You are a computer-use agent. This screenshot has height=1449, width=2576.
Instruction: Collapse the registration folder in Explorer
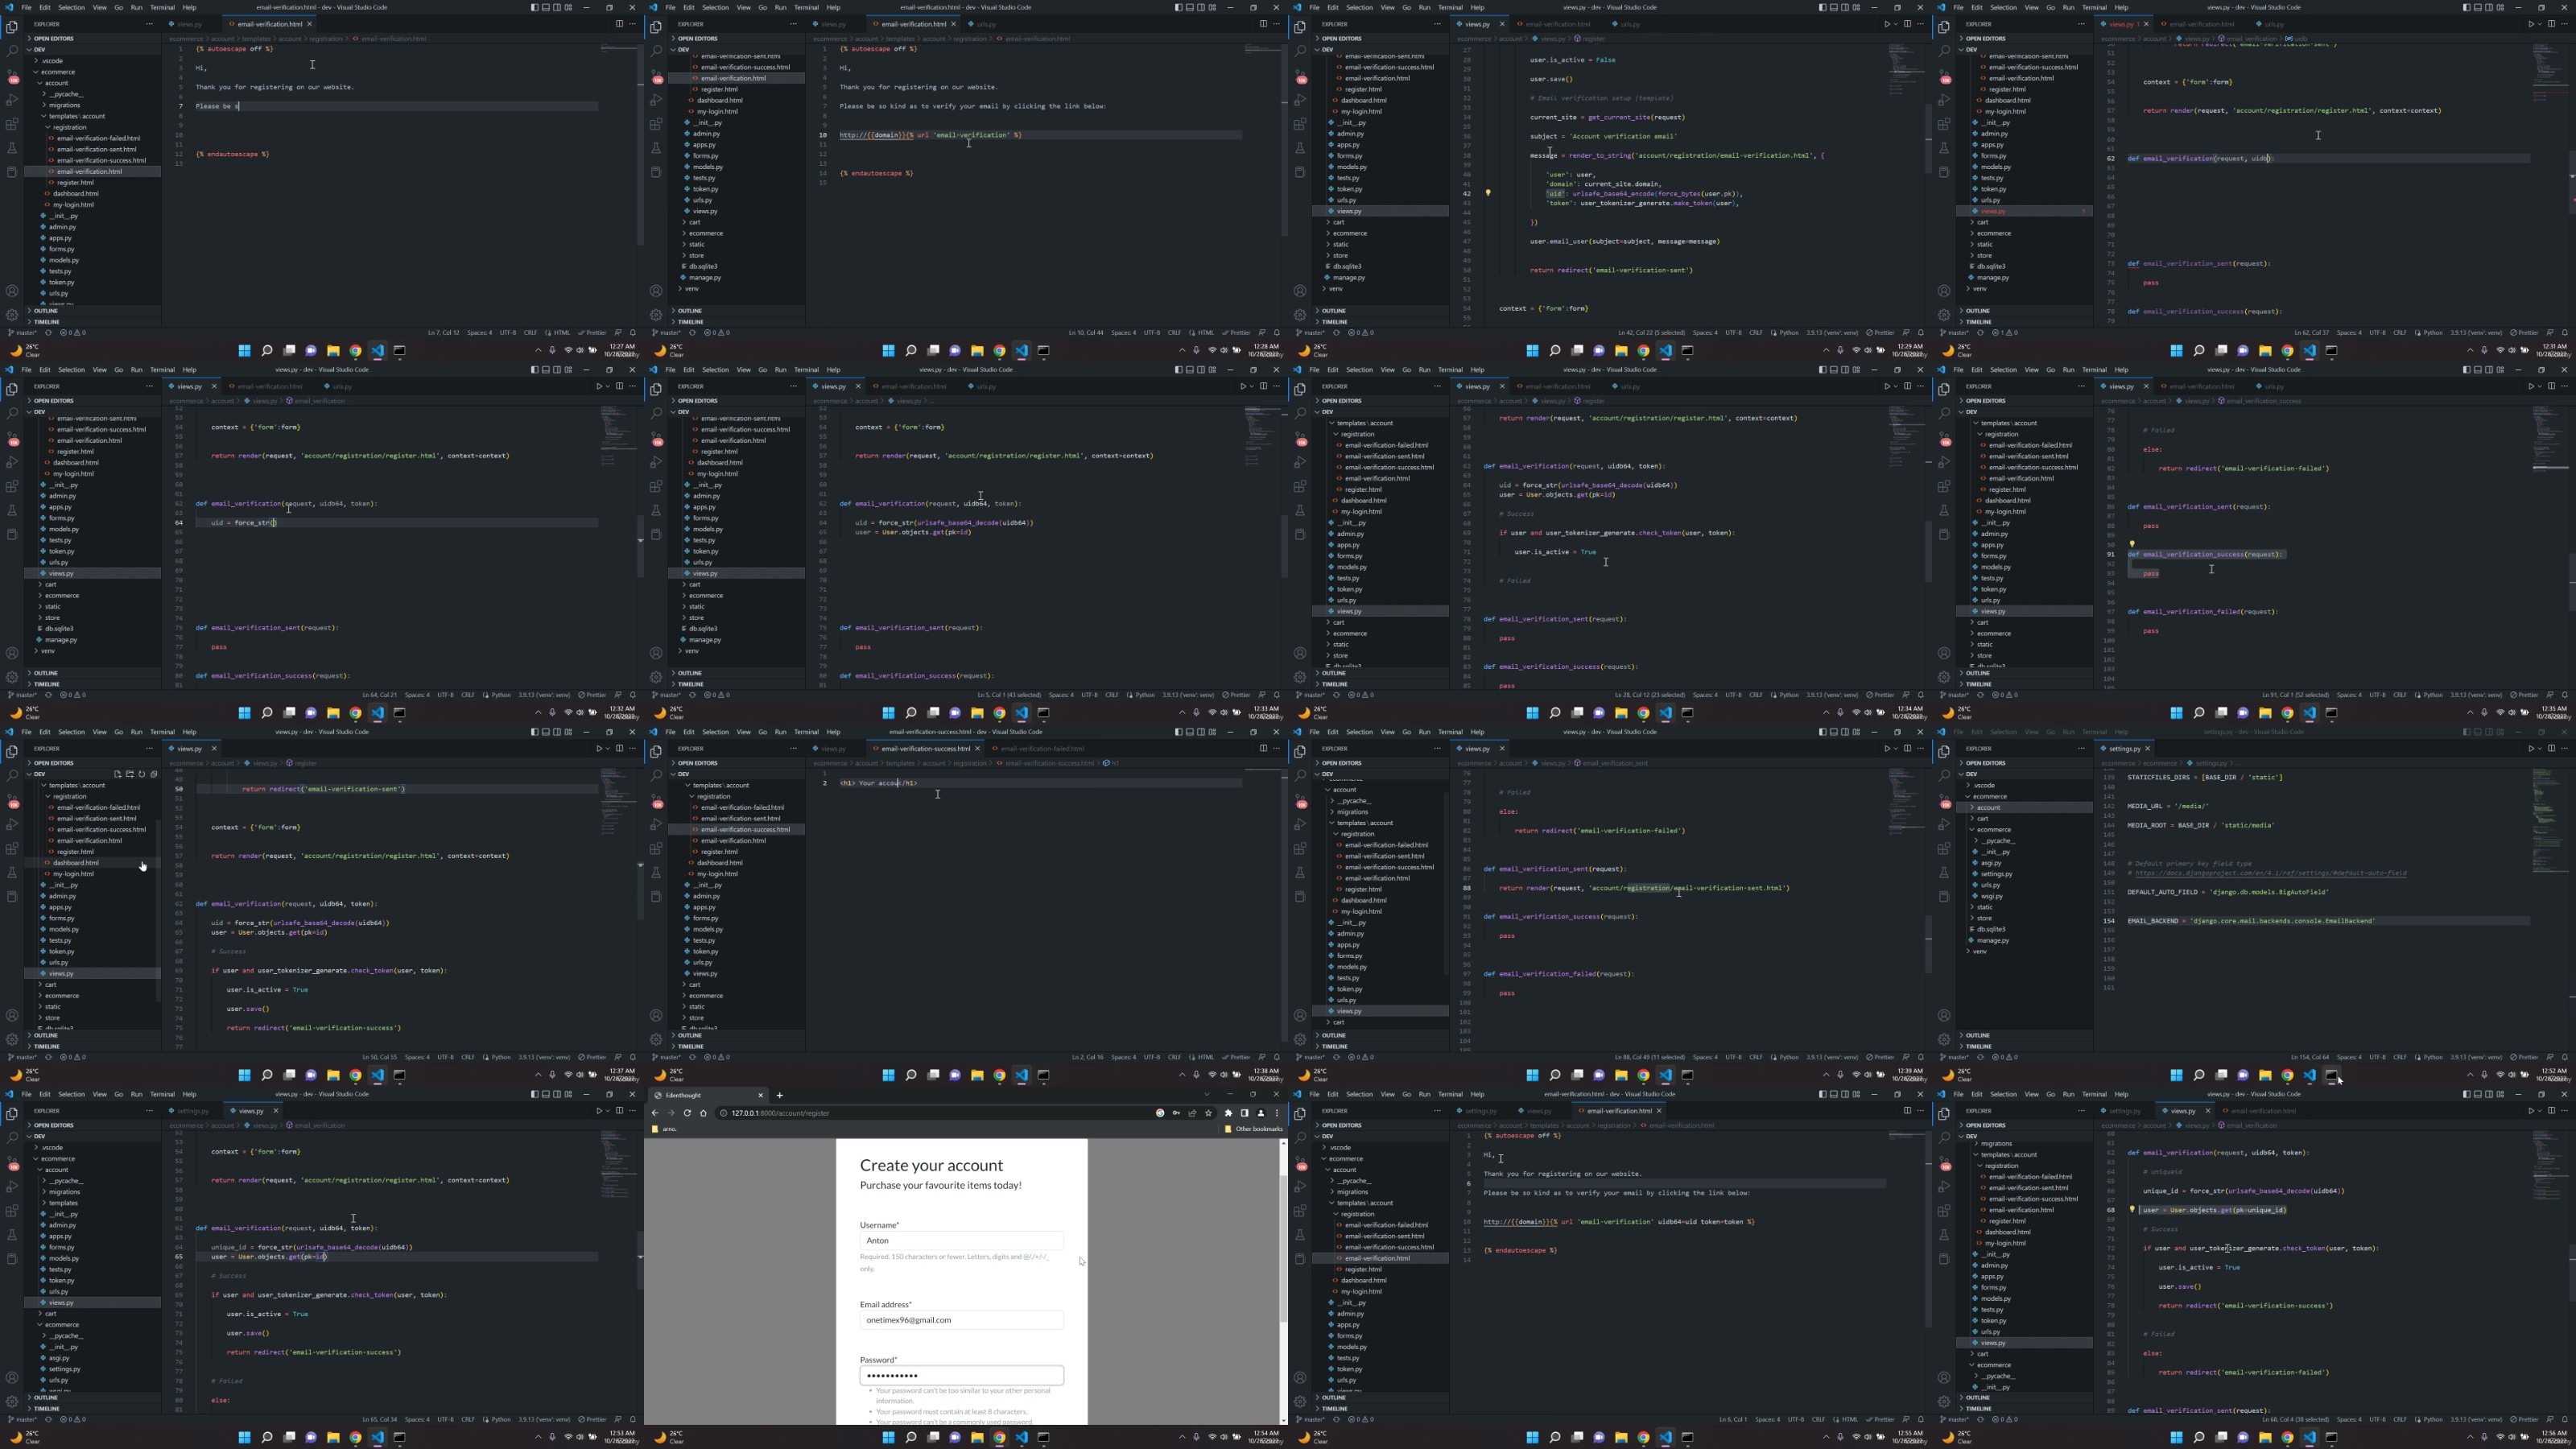pos(72,127)
